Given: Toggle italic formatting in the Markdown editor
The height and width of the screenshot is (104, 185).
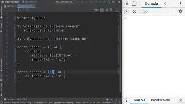Looking at the screenshot, I should pos(23,10).
